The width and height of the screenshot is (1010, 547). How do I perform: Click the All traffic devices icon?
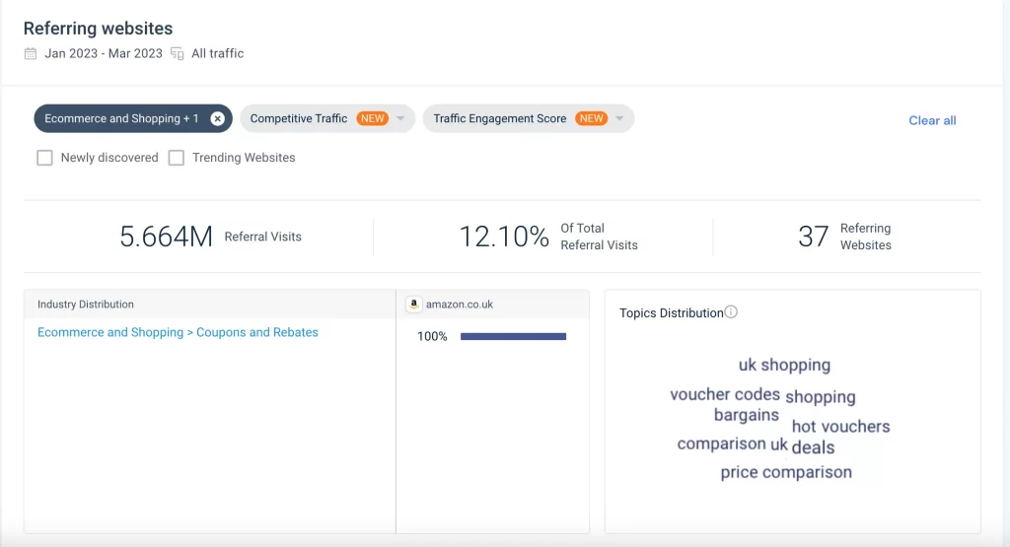click(x=178, y=53)
